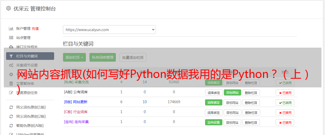Click green 目标网站 in the 公有词库 row

[233, 92]
